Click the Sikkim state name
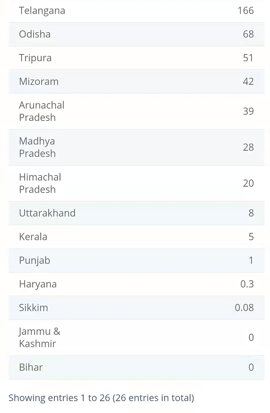The height and width of the screenshot is (413, 270). click(34, 308)
